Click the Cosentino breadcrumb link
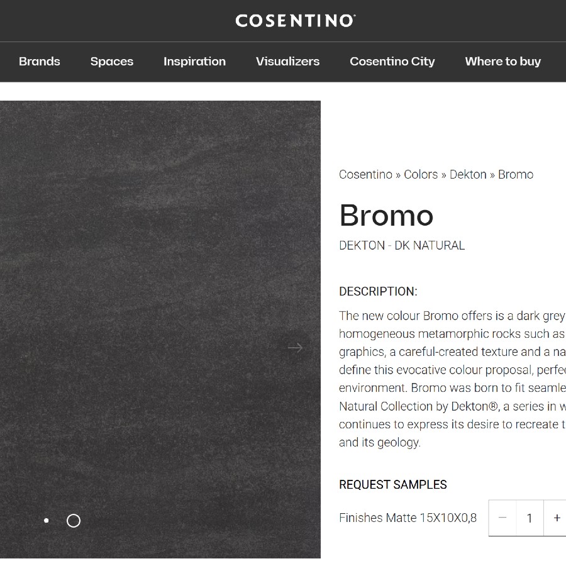This screenshot has height=566, width=566. point(365,174)
